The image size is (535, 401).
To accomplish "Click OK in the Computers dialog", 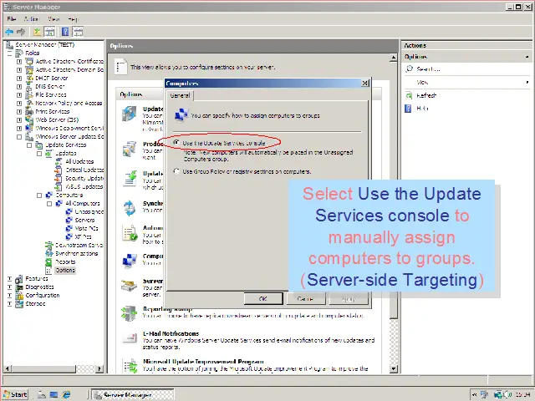I will [263, 299].
